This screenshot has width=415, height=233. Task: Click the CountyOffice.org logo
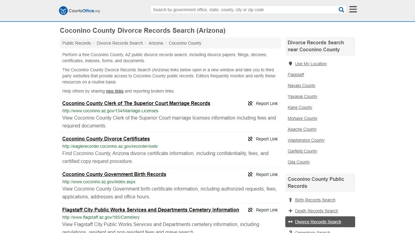tap(79, 11)
